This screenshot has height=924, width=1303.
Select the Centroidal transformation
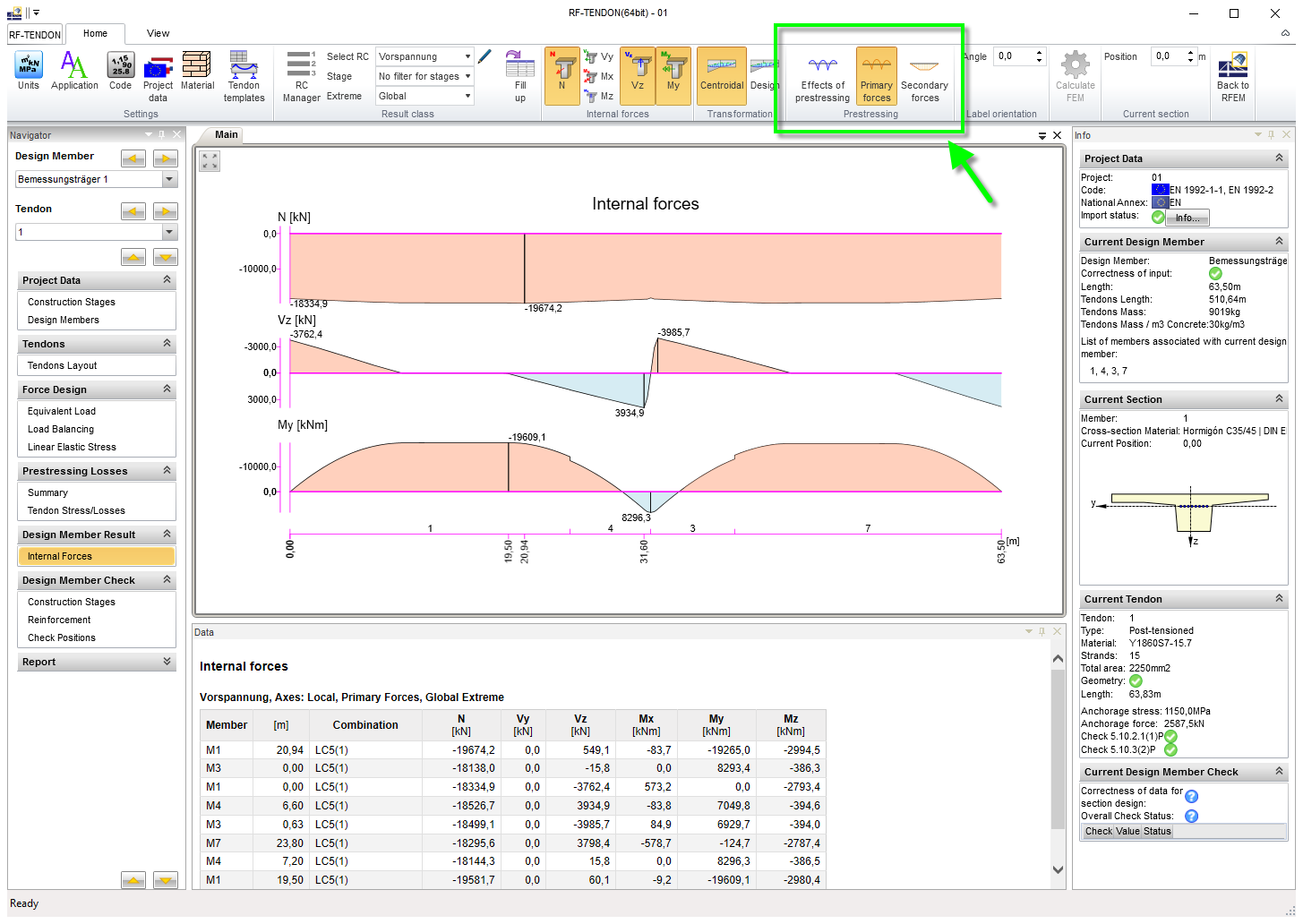click(722, 76)
